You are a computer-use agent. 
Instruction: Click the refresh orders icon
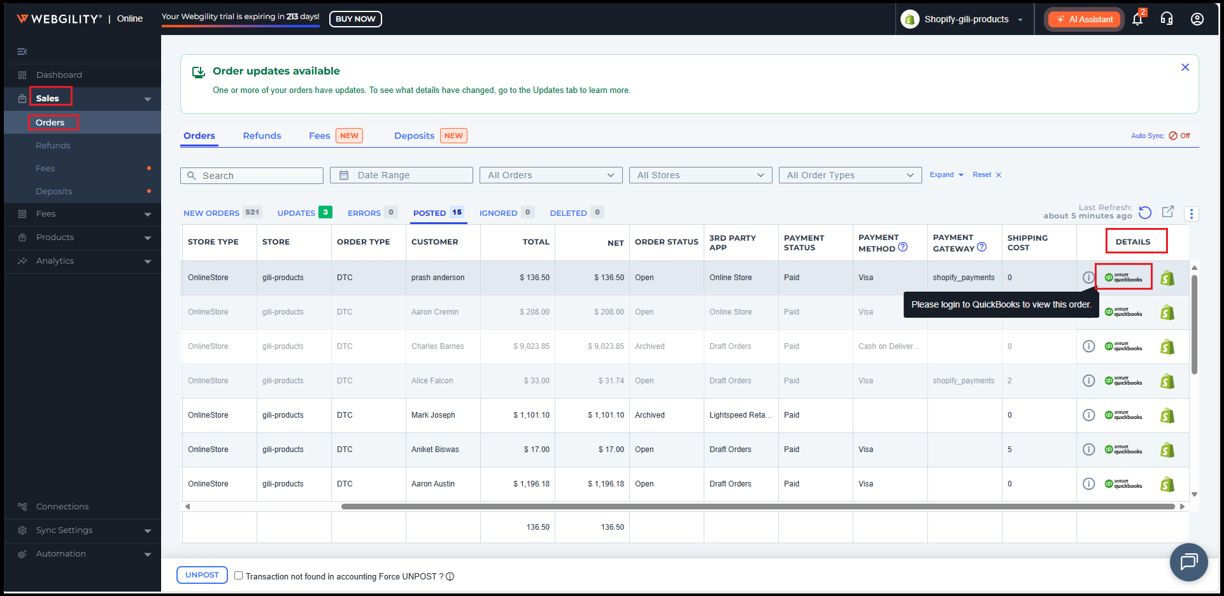[x=1145, y=213]
